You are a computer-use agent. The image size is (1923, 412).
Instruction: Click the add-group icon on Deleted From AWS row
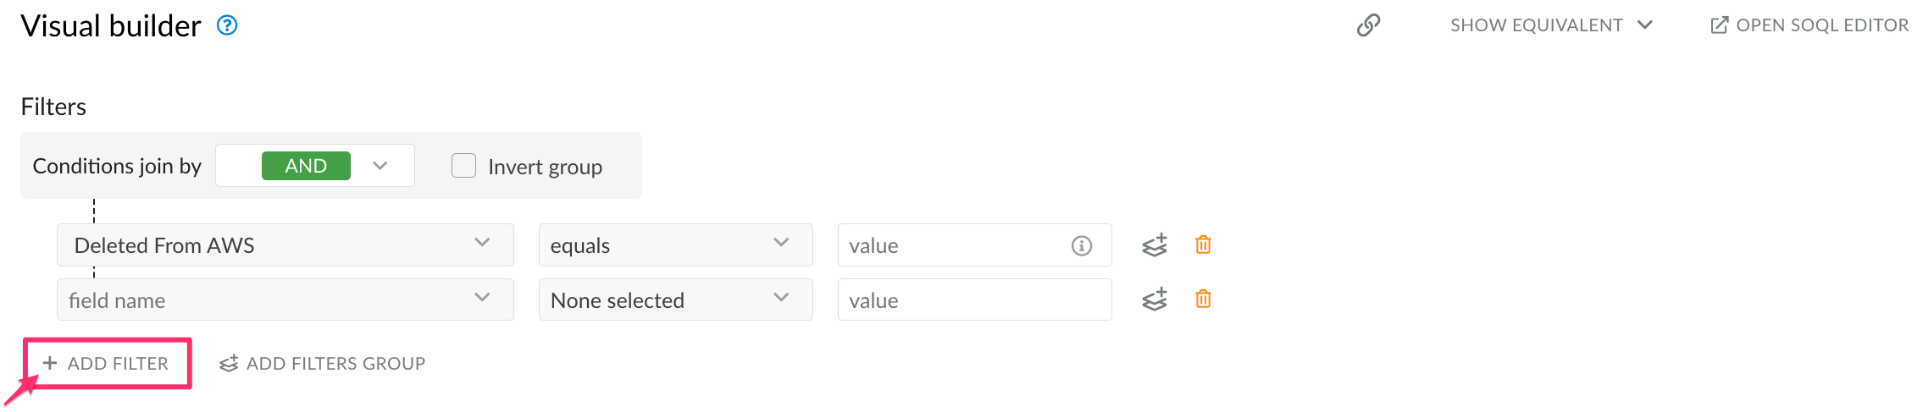click(x=1155, y=245)
